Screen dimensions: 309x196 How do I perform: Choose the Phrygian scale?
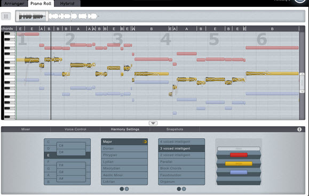[x=124, y=155]
